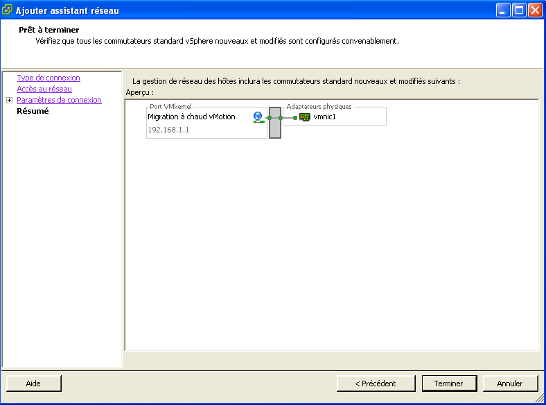
Task: Go back with the Précédent button
Action: [x=375, y=384]
